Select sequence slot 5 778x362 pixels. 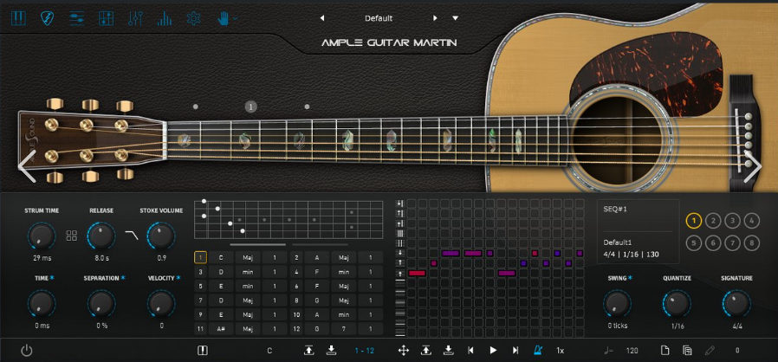(694, 243)
